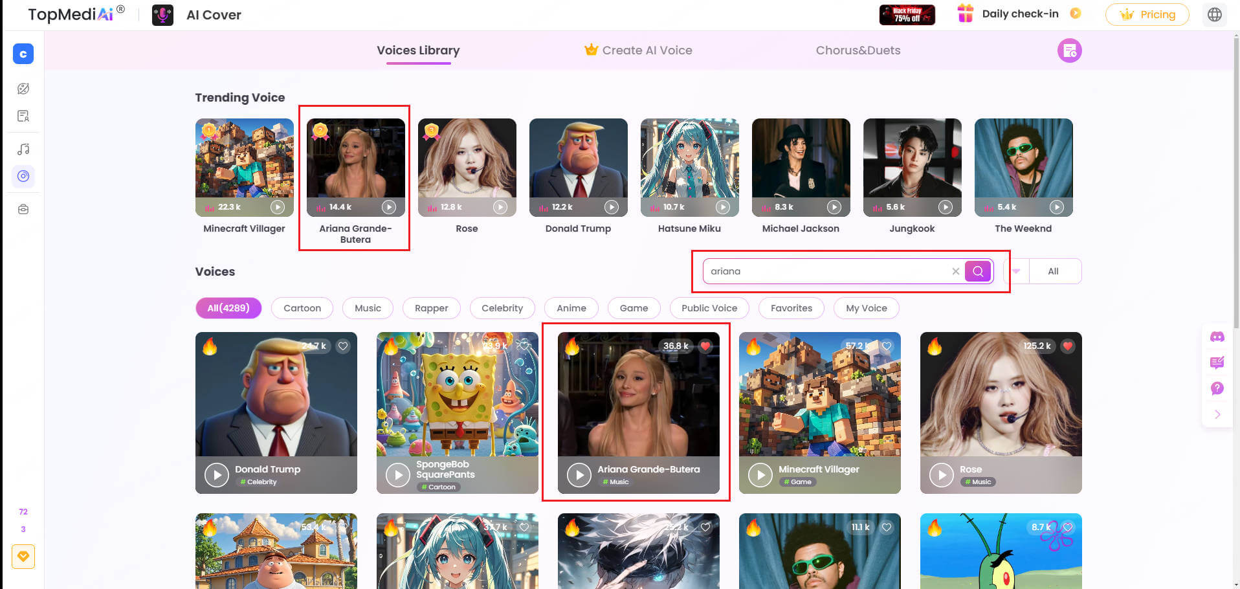Filter voices by Game

tap(634, 308)
